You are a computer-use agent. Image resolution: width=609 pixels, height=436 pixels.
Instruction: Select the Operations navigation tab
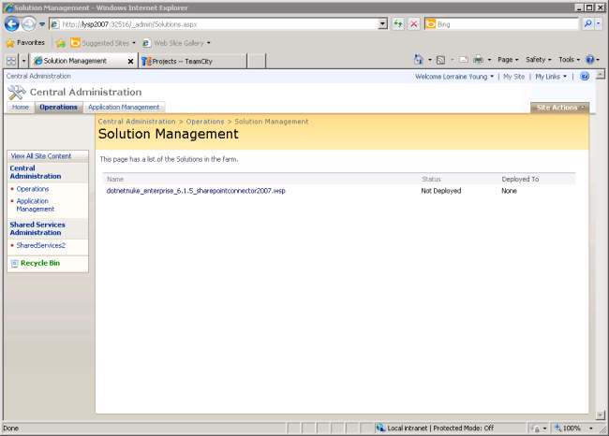coord(58,107)
